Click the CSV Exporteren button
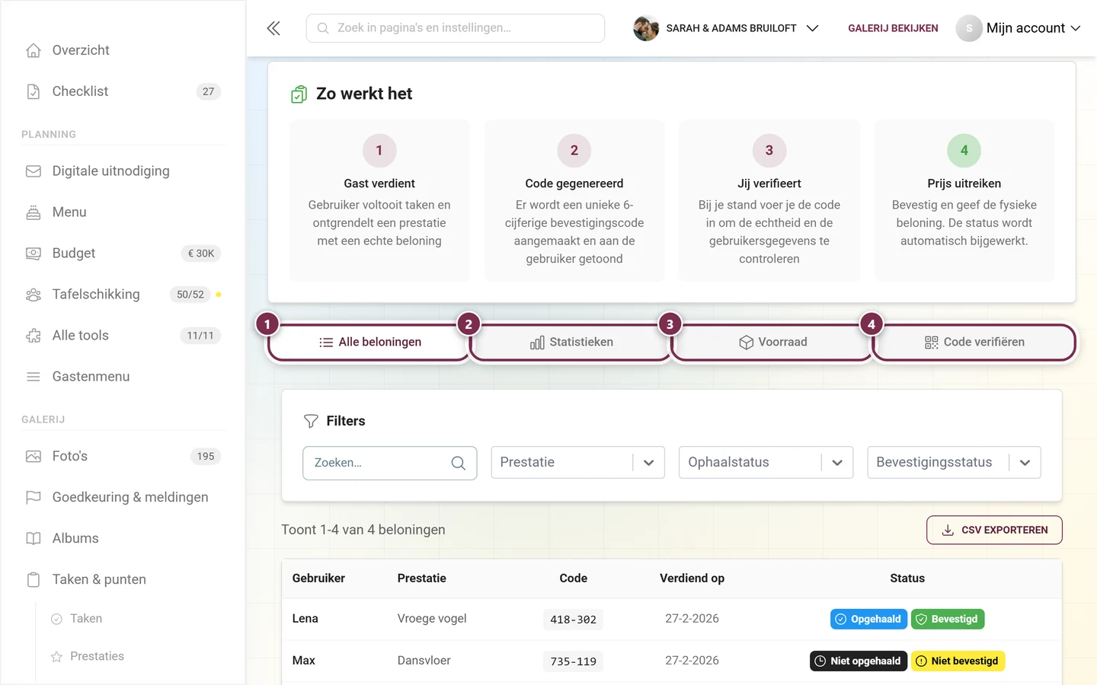Viewport: 1097px width, 685px height. pos(994,530)
